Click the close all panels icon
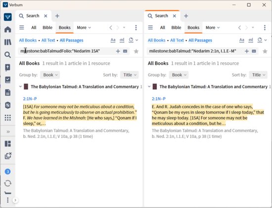This screenshot has height=208, width=272. (8, 156)
